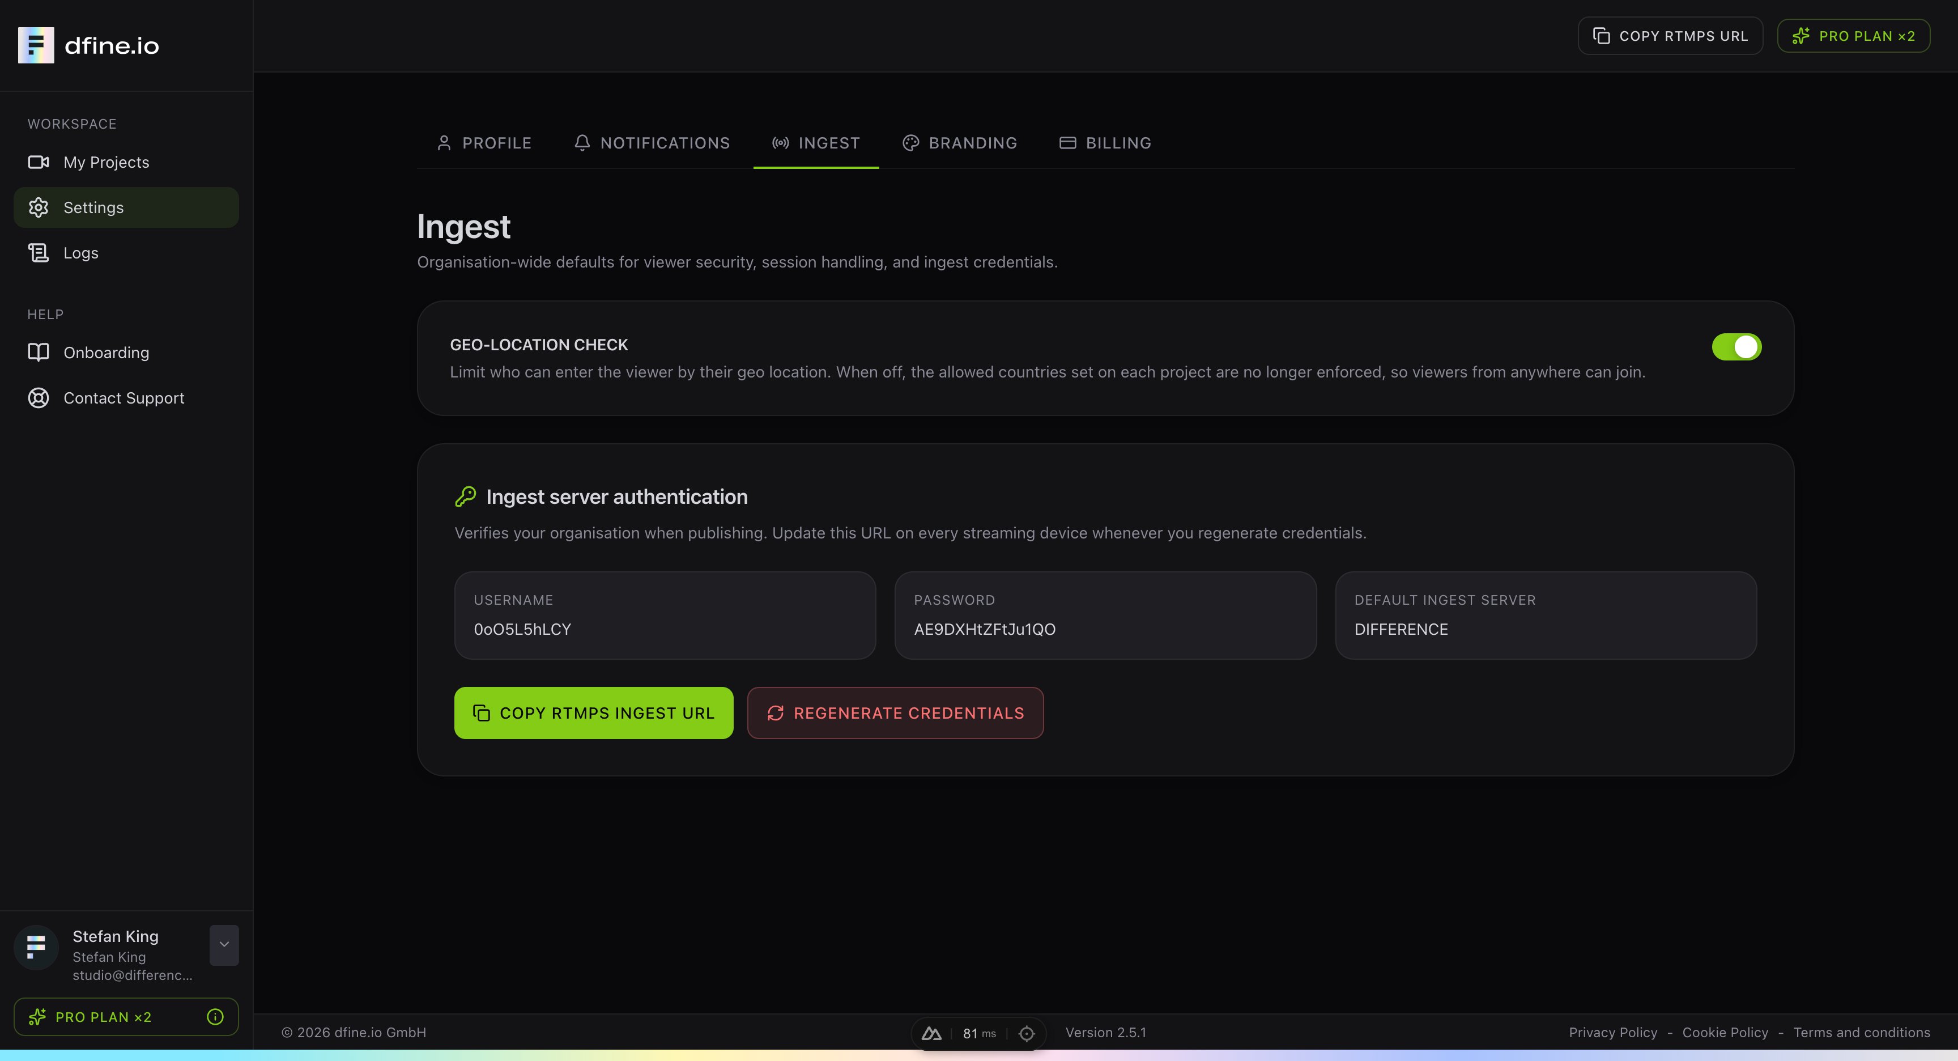Click the studio@differenc... email text
This screenshot has width=1958, height=1061.
point(132,975)
